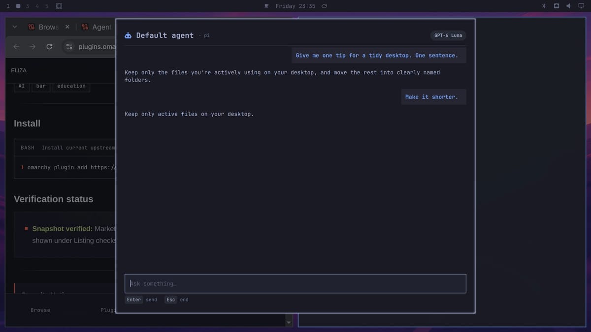This screenshot has width=591, height=332.
Task: Open the GPT-6 Luna model selector
Action: (x=448, y=35)
